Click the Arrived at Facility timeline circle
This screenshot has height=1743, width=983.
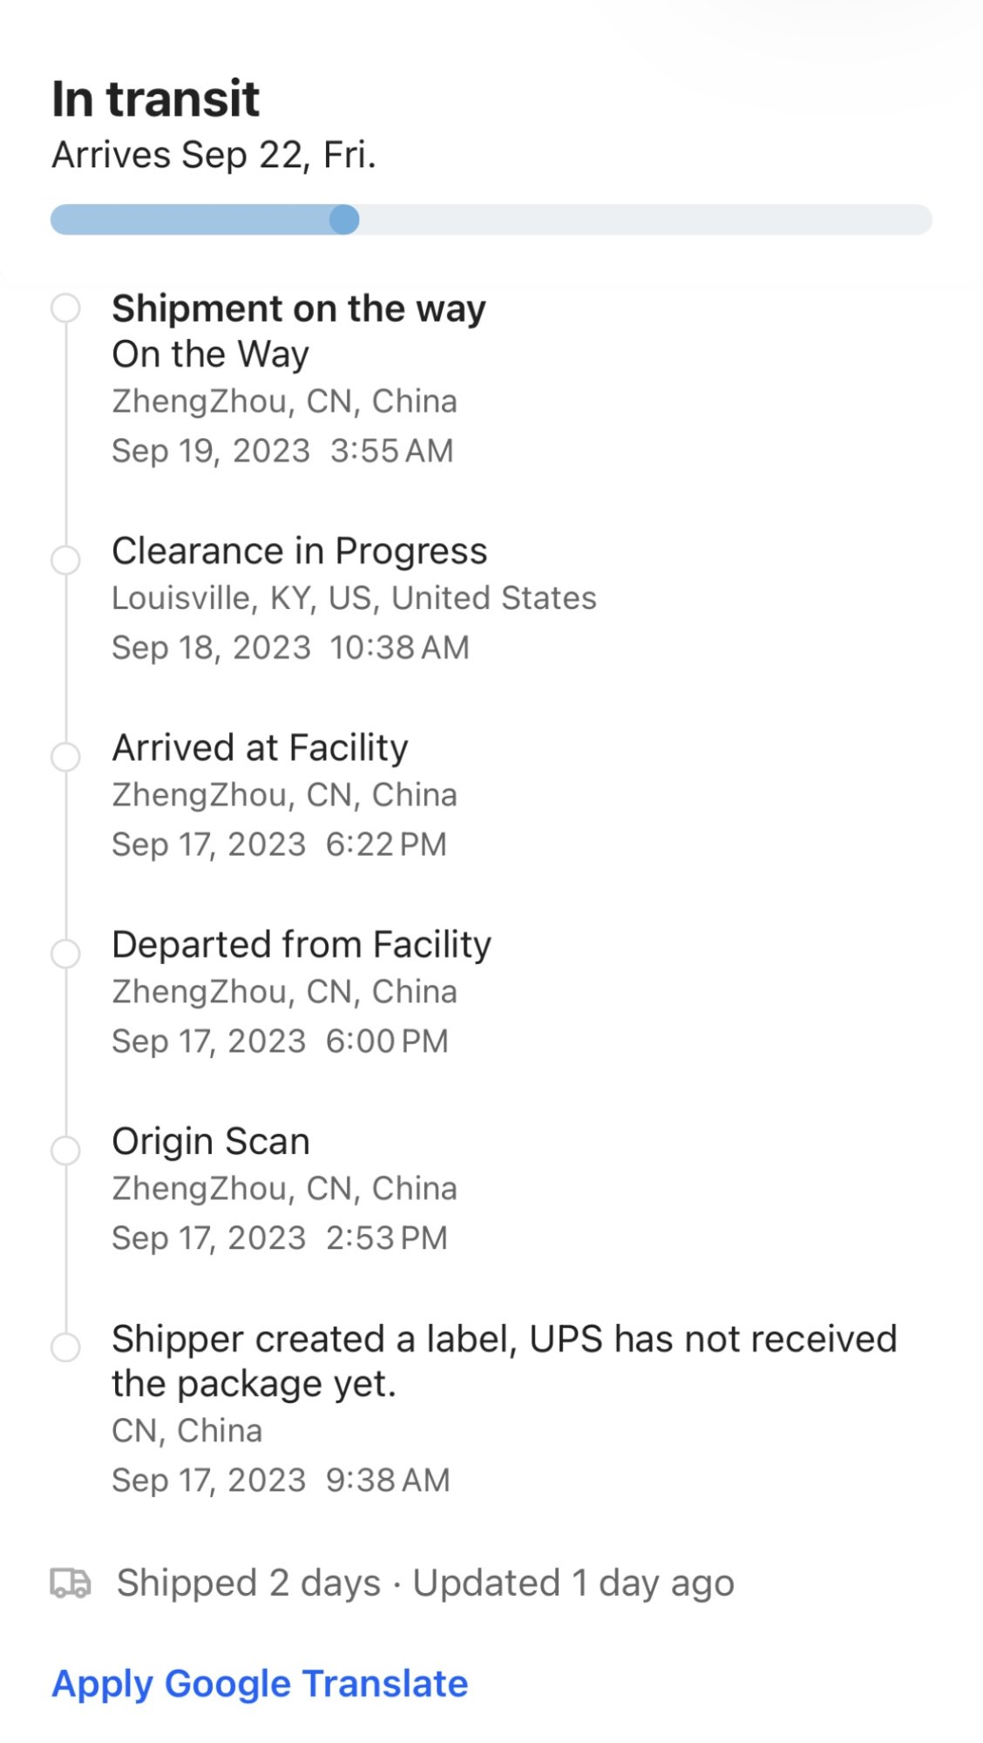pyautogui.click(x=65, y=756)
